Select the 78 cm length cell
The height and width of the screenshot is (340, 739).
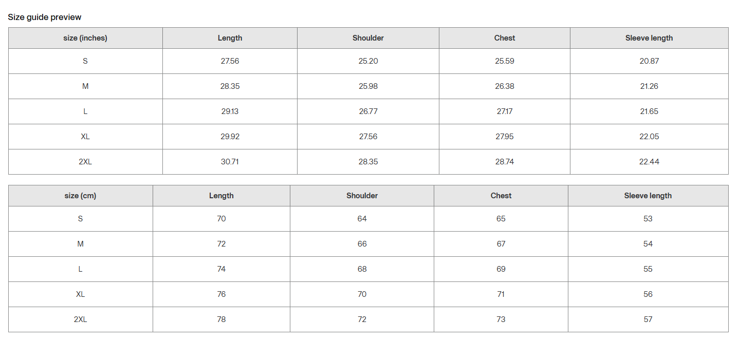click(221, 319)
